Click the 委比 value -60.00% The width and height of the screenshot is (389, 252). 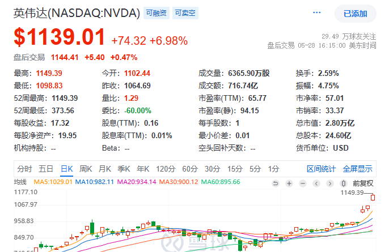pos(138,110)
